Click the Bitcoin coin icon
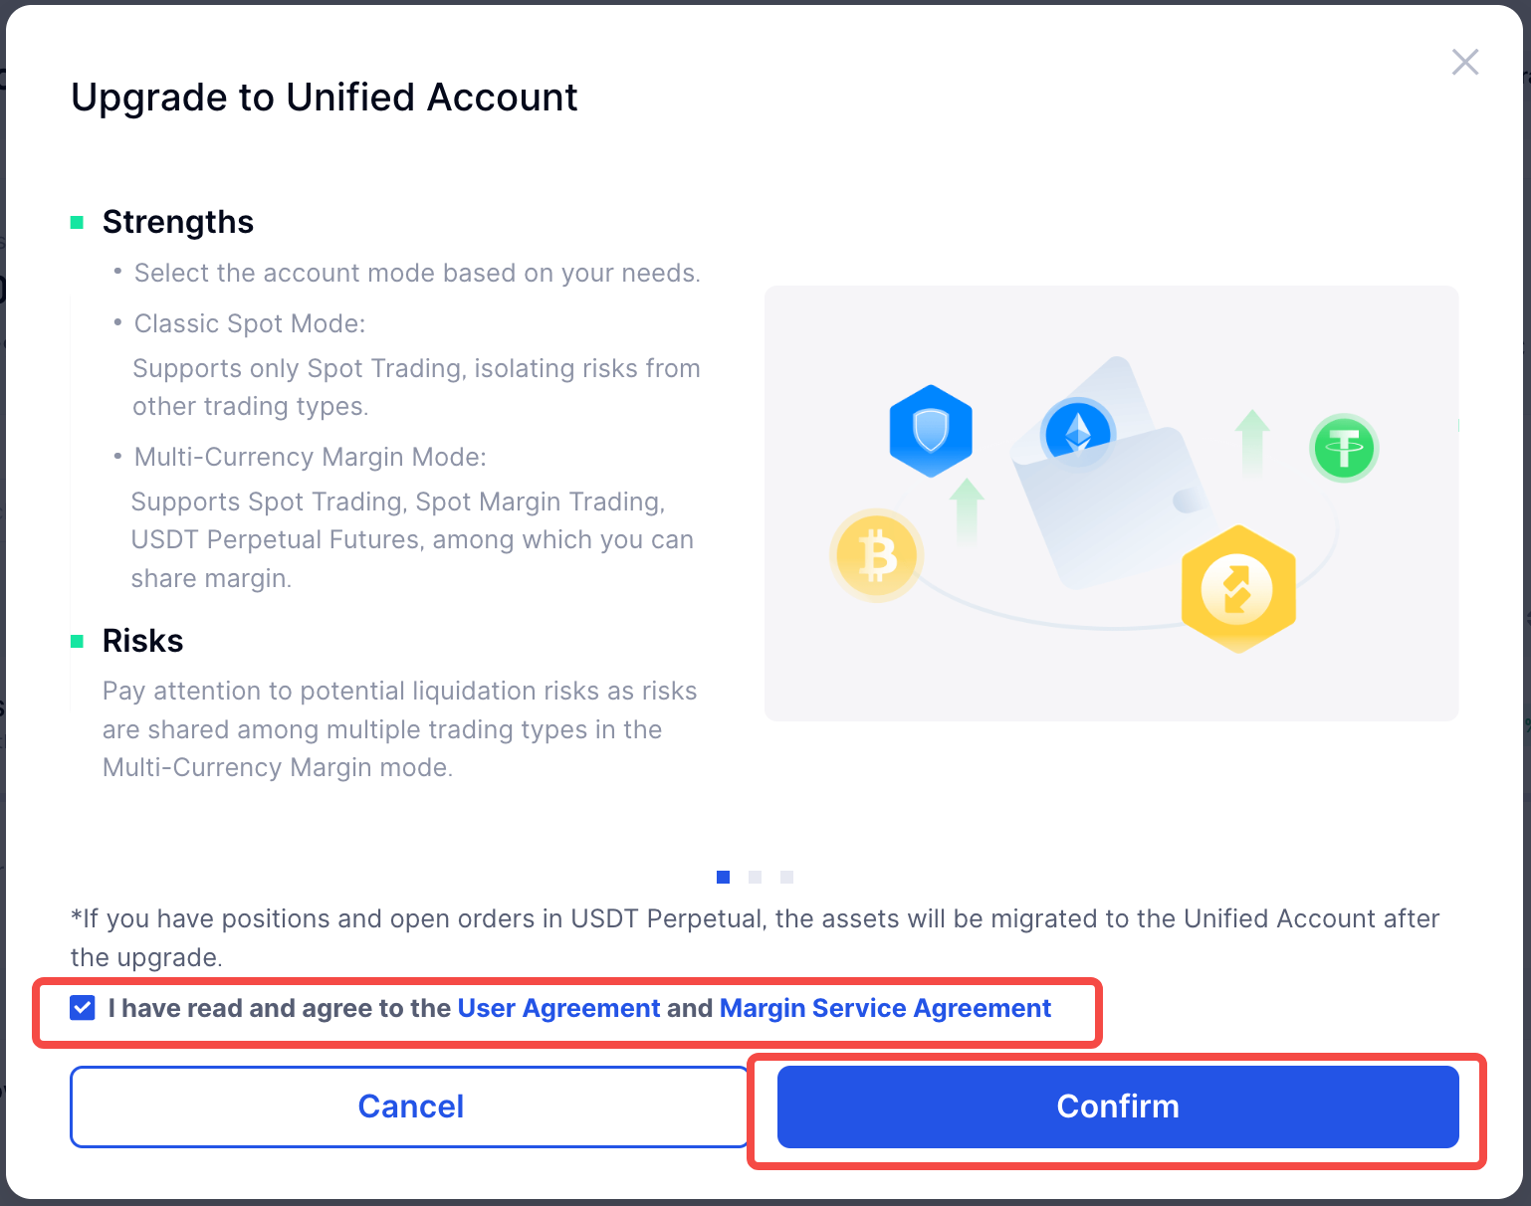Viewport: 1531px width, 1206px height. pyautogui.click(x=876, y=555)
